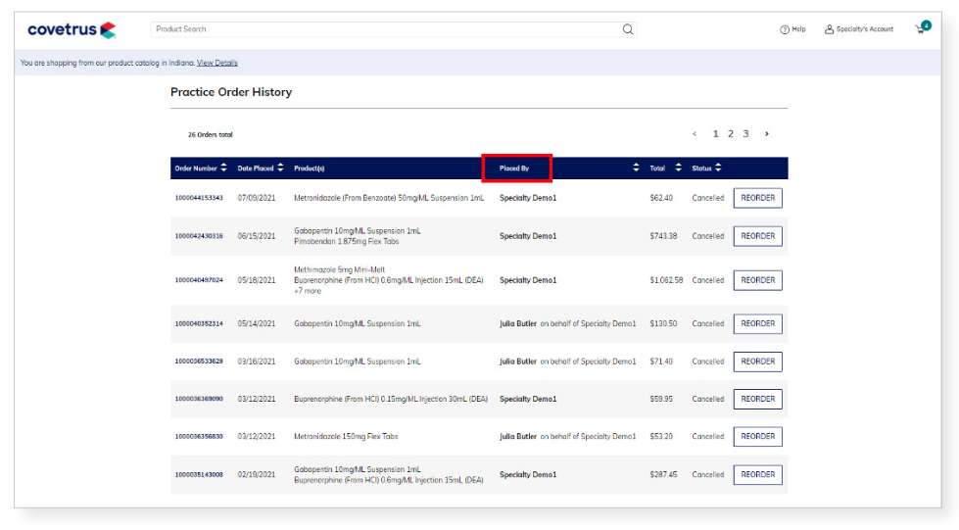Screen dimensions: 959x530
Task: Click Pimobendan 1.875mg Flex Tabs product
Action: click(346, 242)
